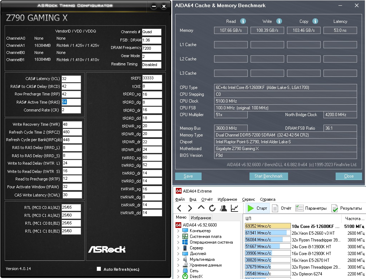The image size is (366, 279).
Task: Click the Memory Latency 53.0 ns value
Action: [340, 30]
